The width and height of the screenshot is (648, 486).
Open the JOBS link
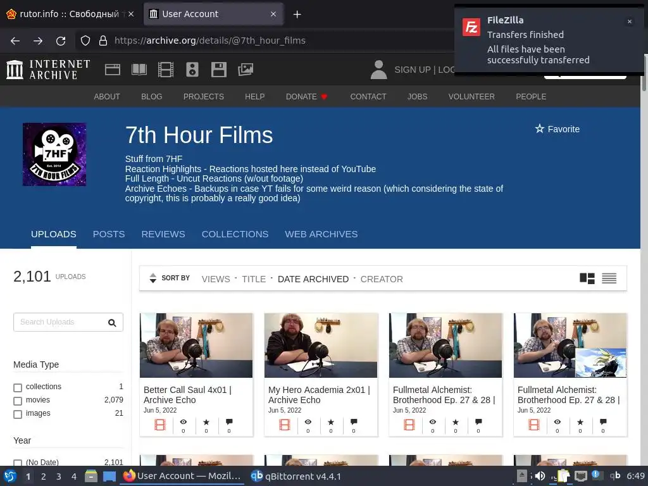[418, 96]
